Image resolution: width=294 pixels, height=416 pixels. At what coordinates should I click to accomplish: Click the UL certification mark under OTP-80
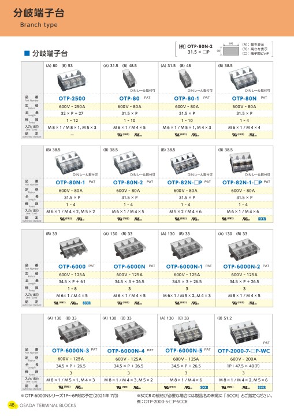point(123,135)
